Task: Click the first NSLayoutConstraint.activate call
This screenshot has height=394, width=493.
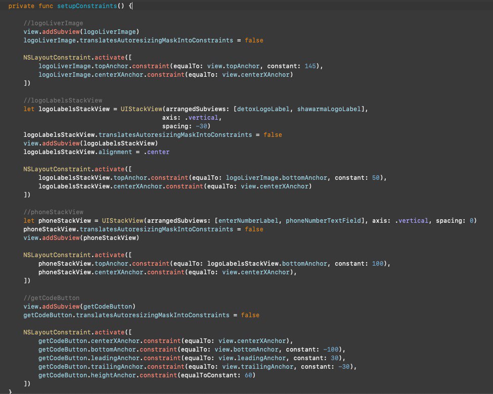Action: [x=74, y=57]
